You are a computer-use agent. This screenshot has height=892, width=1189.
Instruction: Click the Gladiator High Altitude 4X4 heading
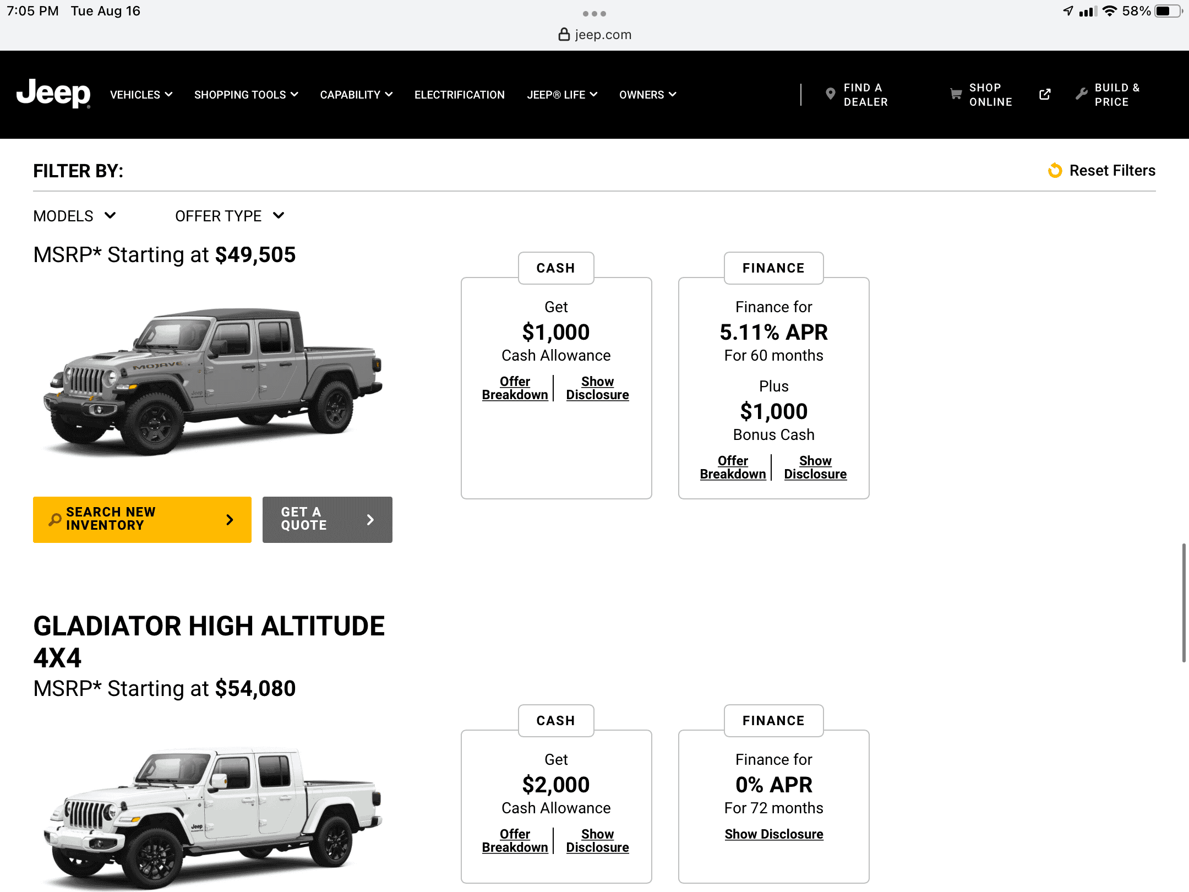click(x=209, y=641)
